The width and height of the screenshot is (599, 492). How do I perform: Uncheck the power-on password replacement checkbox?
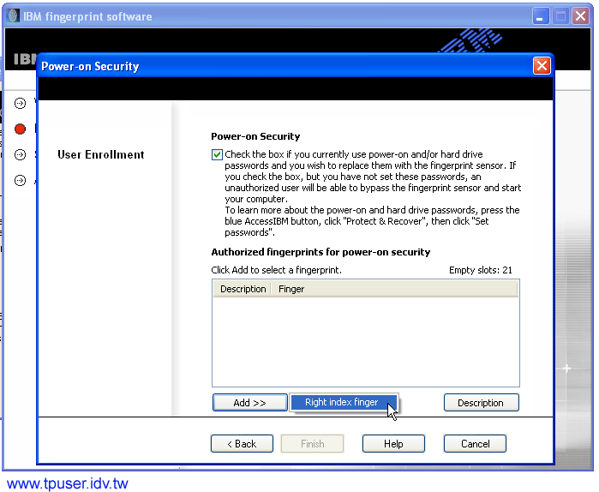tap(217, 155)
